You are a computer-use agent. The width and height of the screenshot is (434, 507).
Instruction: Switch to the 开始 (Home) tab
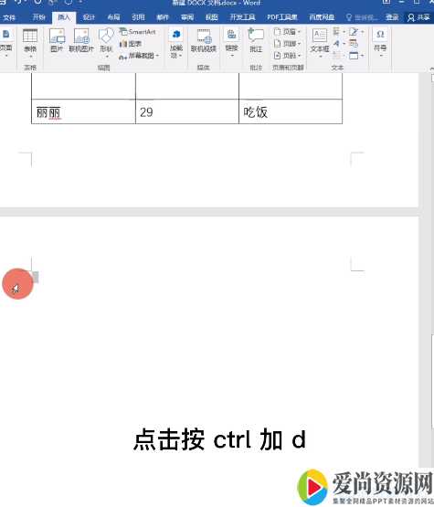(x=38, y=17)
